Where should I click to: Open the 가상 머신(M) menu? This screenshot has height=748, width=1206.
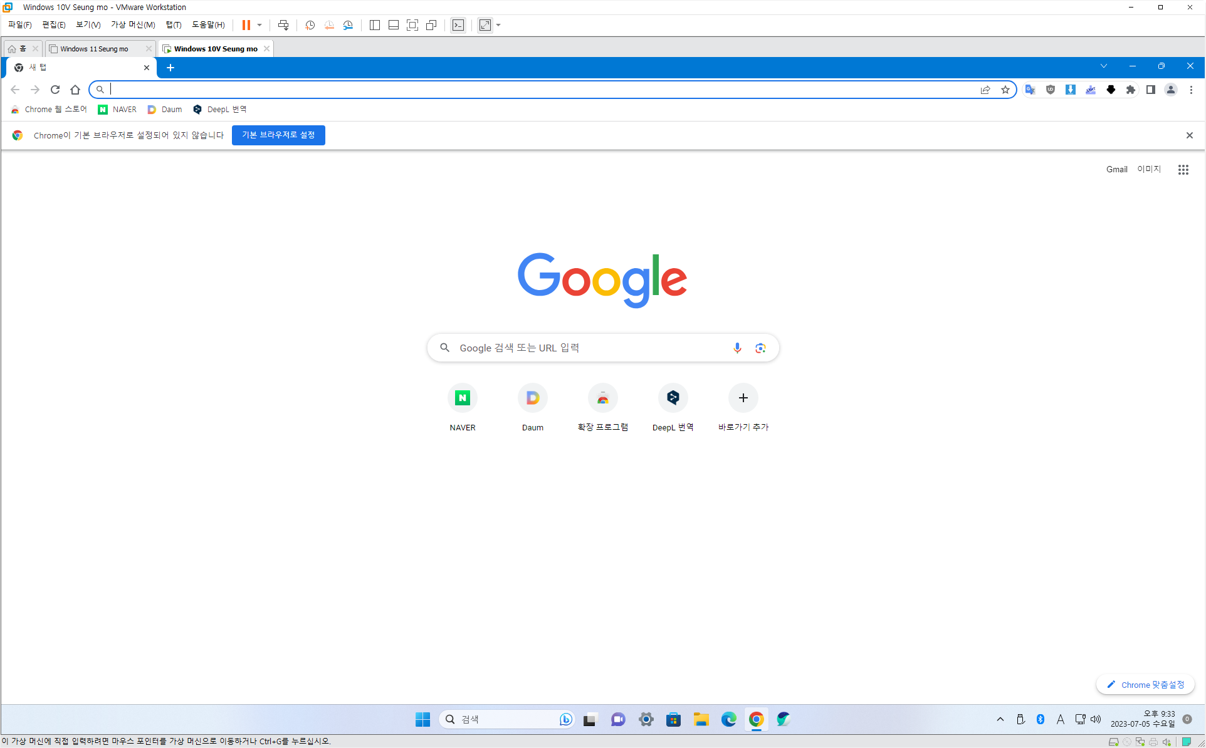(x=133, y=25)
